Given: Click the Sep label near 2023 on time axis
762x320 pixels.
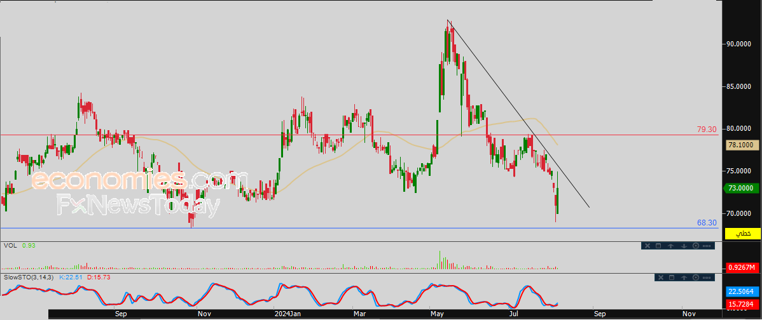Looking at the screenshot, I should [x=121, y=314].
